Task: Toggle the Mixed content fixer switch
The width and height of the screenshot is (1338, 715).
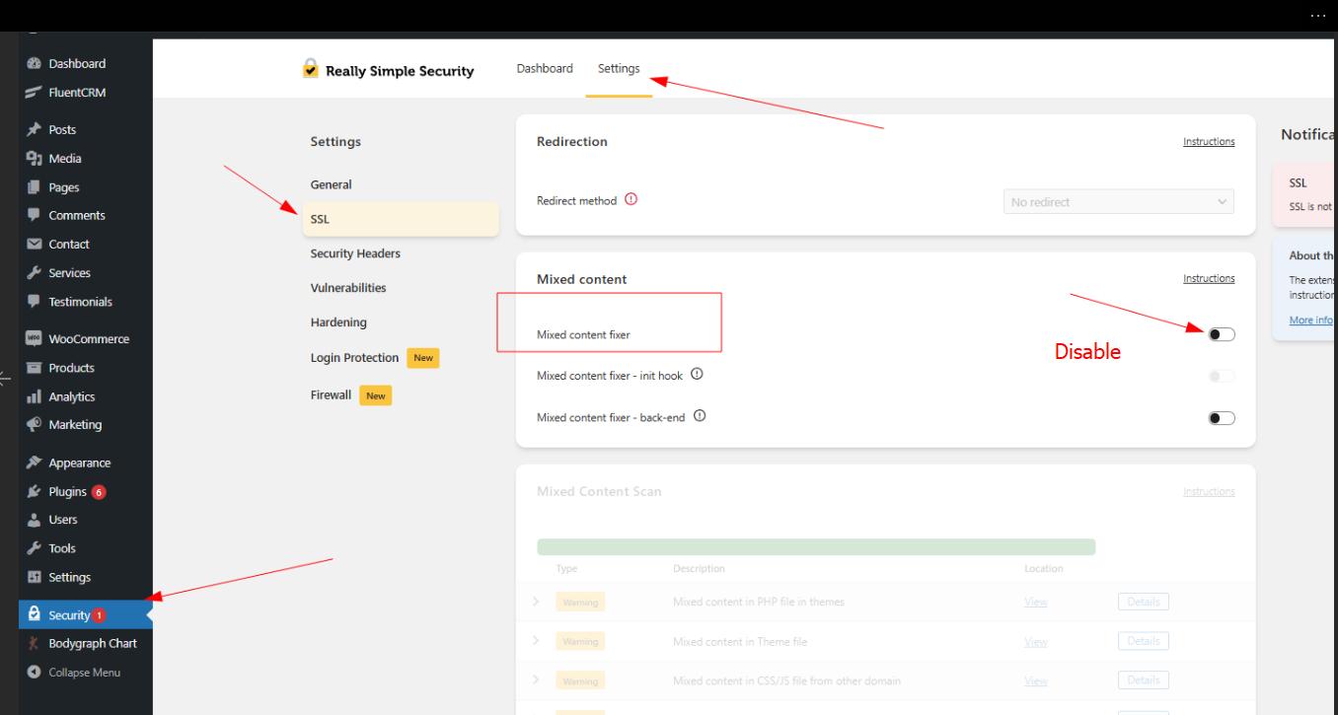Action: pyautogui.click(x=1221, y=334)
